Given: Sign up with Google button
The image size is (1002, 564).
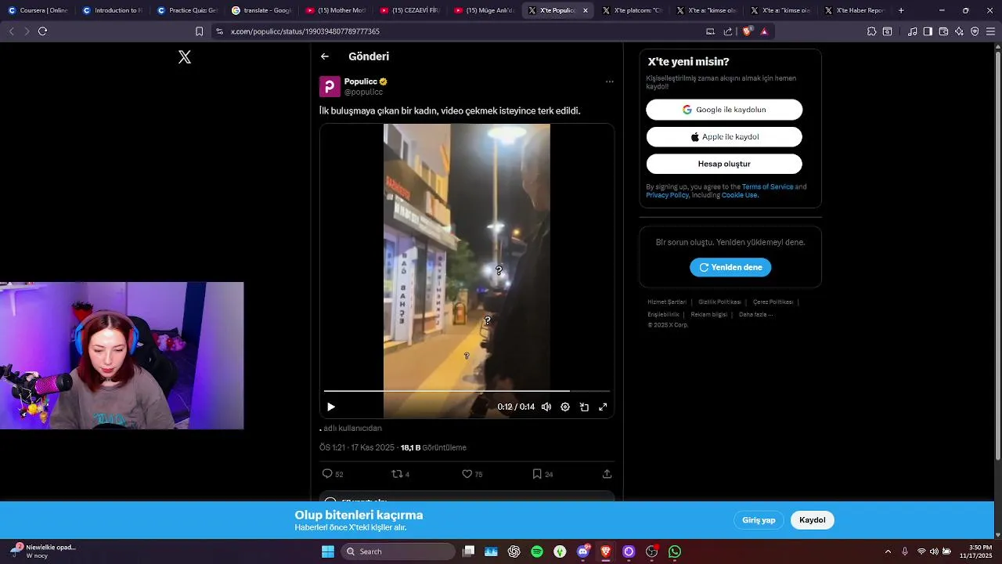Looking at the screenshot, I should [x=724, y=110].
